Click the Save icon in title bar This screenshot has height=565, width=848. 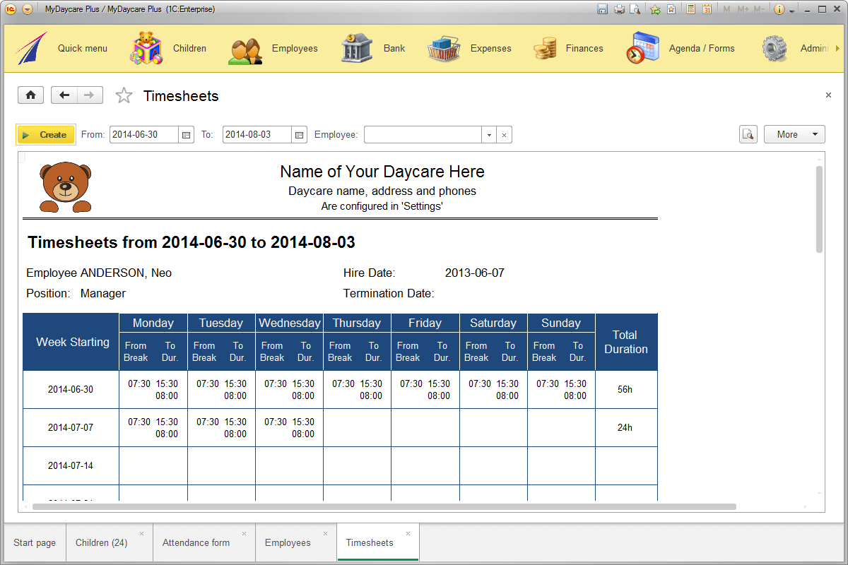coord(603,9)
